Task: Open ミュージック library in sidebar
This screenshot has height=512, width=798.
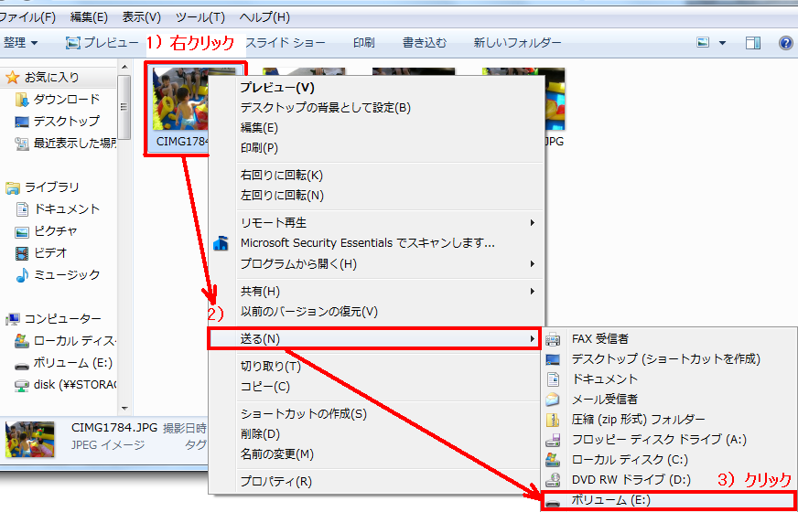Action: coord(66,275)
